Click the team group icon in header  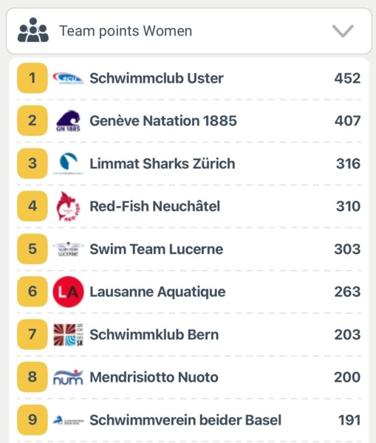(33, 30)
